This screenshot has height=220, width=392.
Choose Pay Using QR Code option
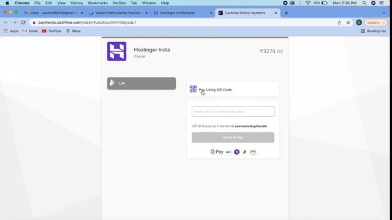click(x=233, y=89)
